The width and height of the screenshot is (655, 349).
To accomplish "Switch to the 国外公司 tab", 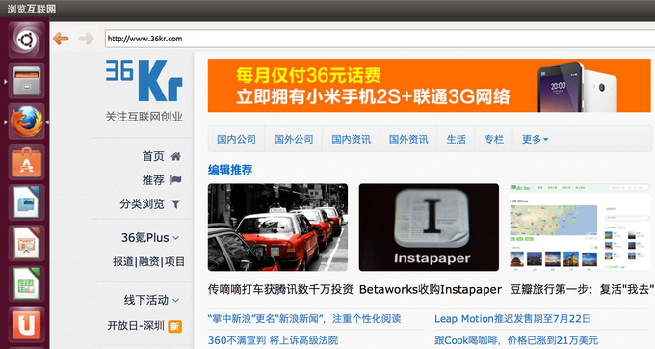I will (294, 139).
